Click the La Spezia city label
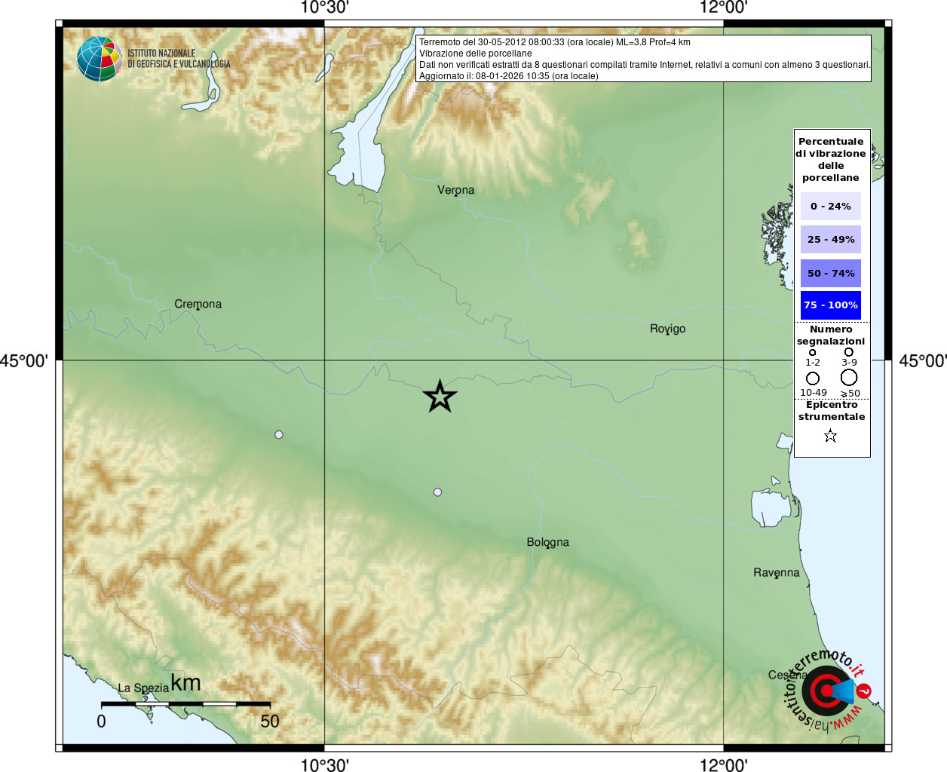The height and width of the screenshot is (772, 947). (143, 688)
